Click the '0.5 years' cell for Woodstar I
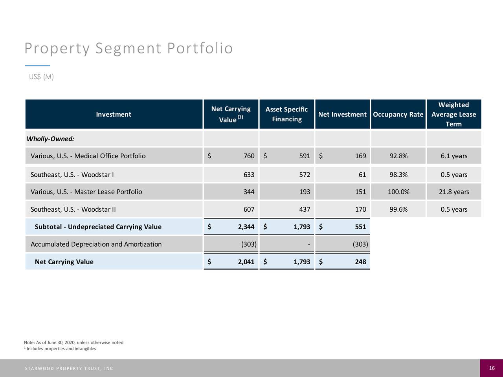Screen dimensions: 503x377 pyautogui.click(x=454, y=175)
